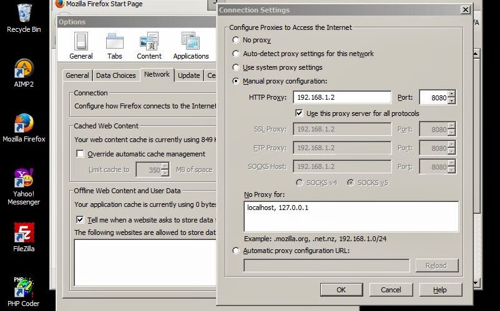Switch to the General sub-tab in Advanced options

pos(77,75)
